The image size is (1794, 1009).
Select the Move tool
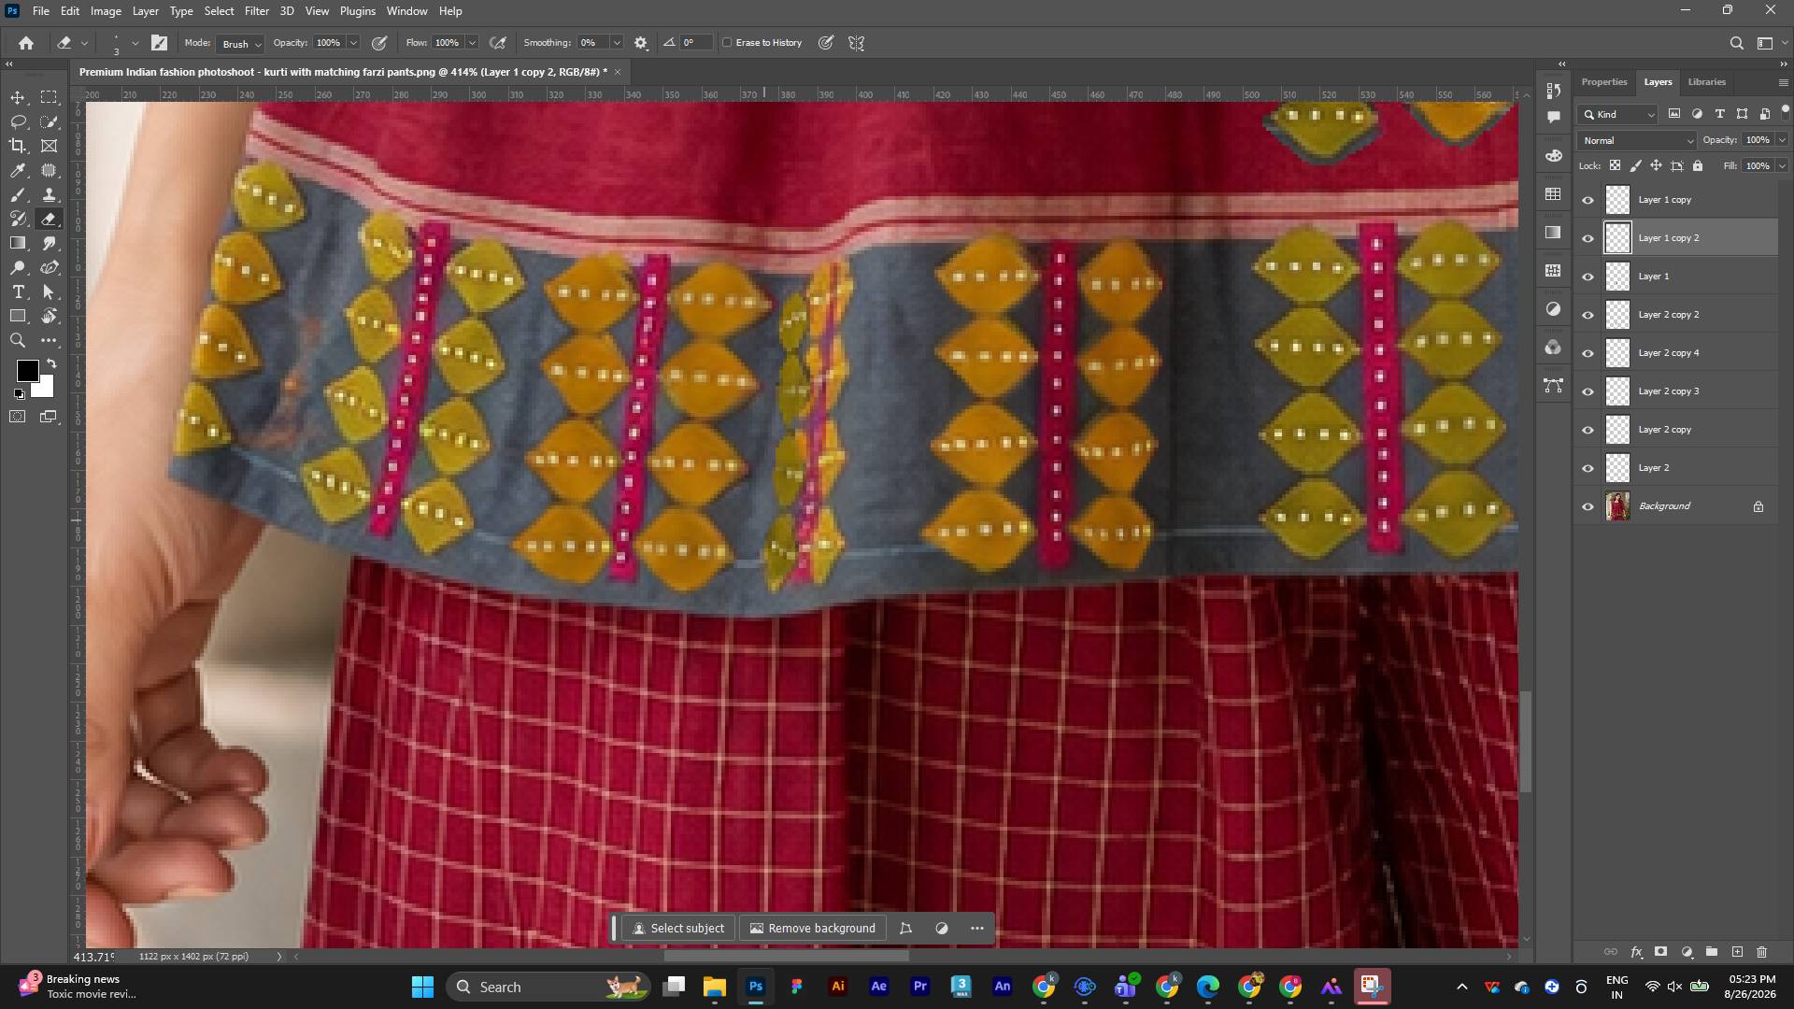(x=18, y=98)
